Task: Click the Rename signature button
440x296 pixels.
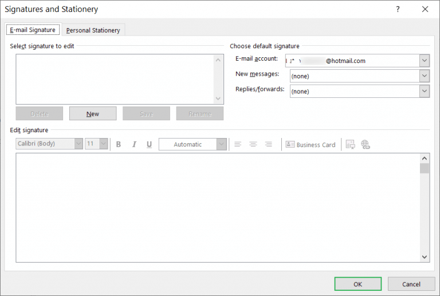Action: tap(200, 113)
